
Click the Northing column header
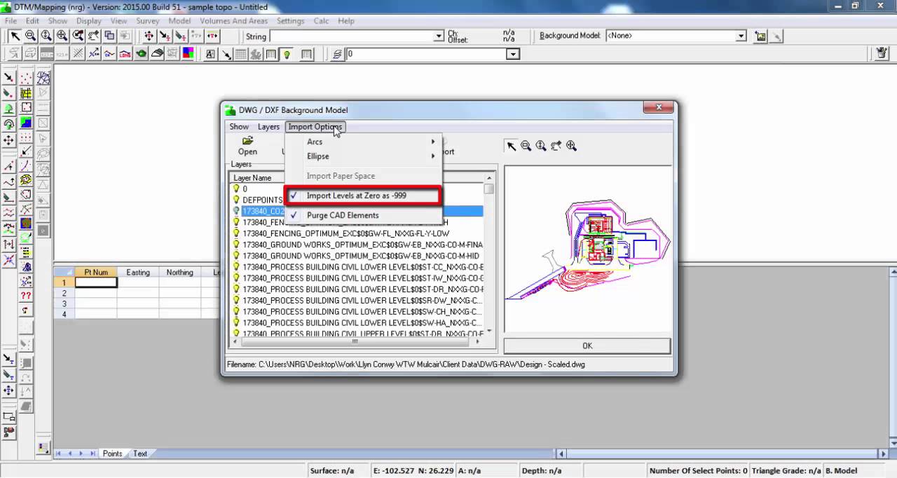180,272
